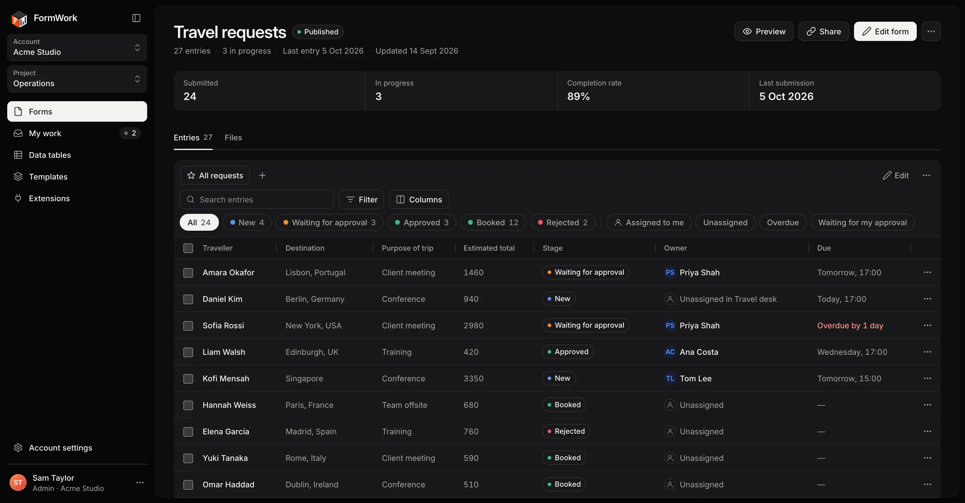Screen dimensions: 965x503
Task: Filter by the Rejected 2 chip
Action: 563,222
